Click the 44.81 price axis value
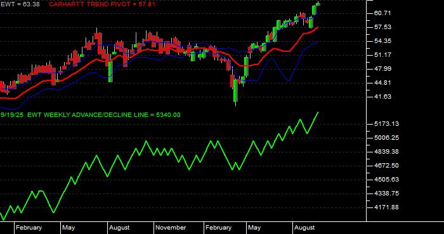Viewport: 444px width, 234px height. [x=382, y=83]
